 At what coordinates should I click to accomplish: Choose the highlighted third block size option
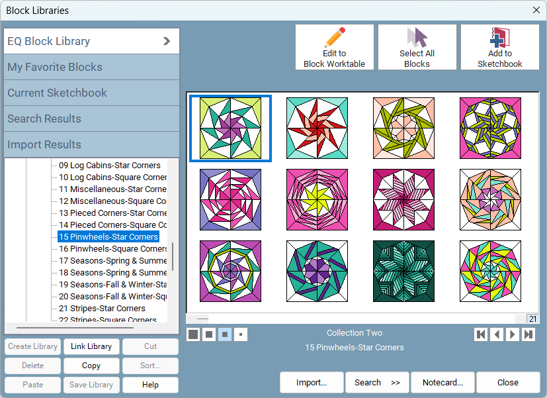point(225,334)
